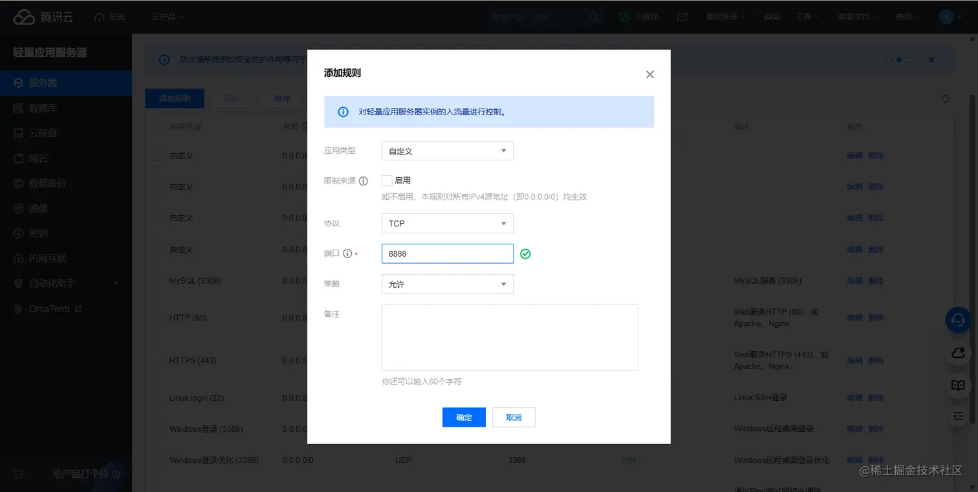Enable the 限制来源 启用 checkbox
Viewport: 978px width, 492px height.
[x=387, y=180]
